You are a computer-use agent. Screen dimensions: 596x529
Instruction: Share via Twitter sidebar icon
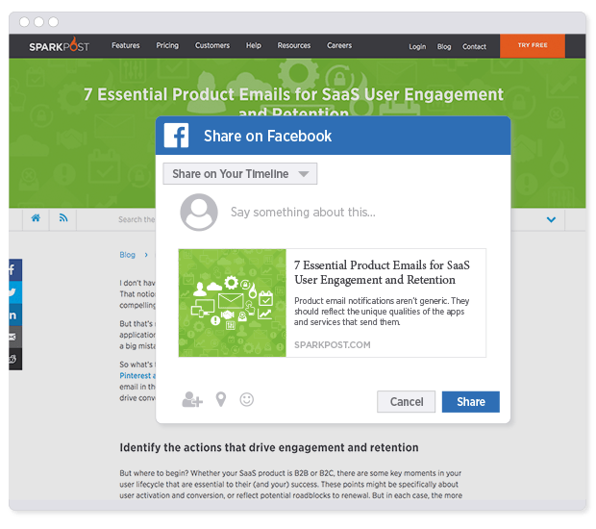click(x=15, y=292)
